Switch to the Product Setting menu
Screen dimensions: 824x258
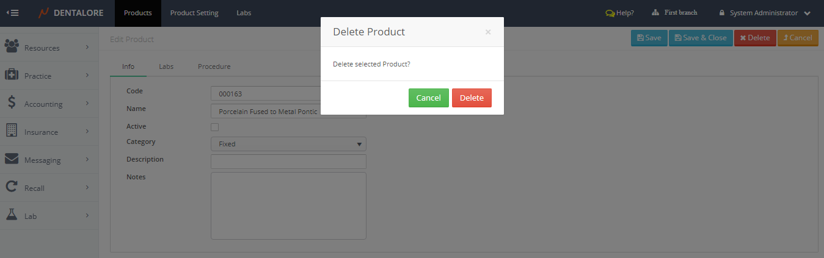tap(194, 13)
